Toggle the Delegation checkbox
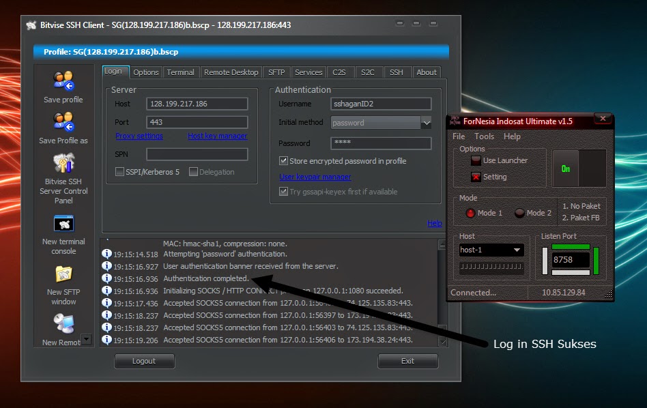Image resolution: width=647 pixels, height=408 pixels. 193,172
